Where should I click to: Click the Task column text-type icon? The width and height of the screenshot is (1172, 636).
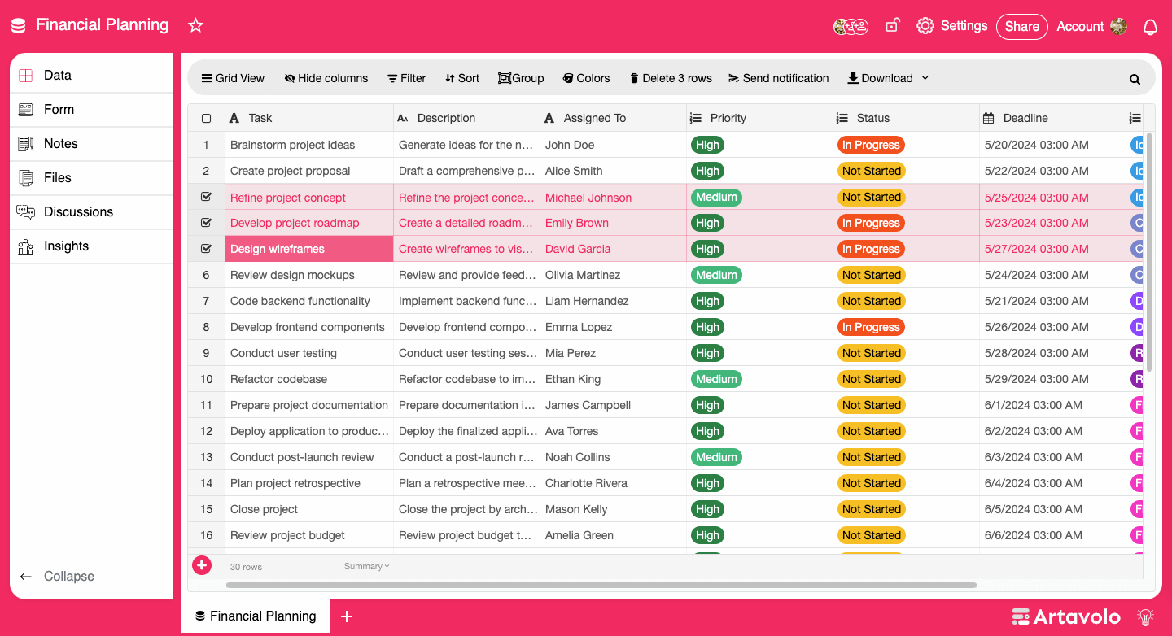tap(234, 118)
